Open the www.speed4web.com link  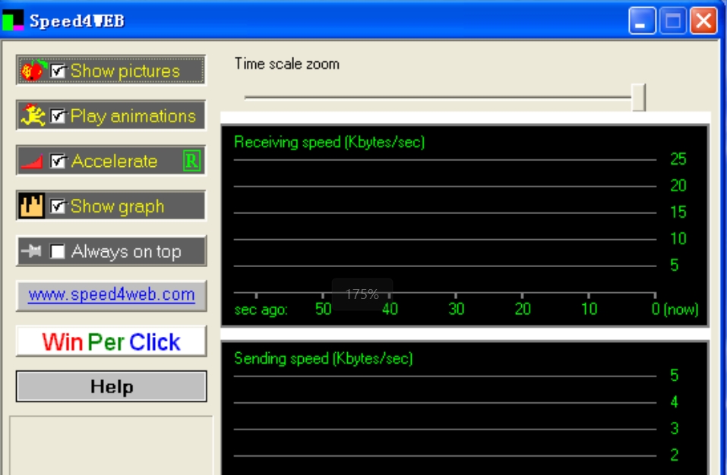(112, 295)
